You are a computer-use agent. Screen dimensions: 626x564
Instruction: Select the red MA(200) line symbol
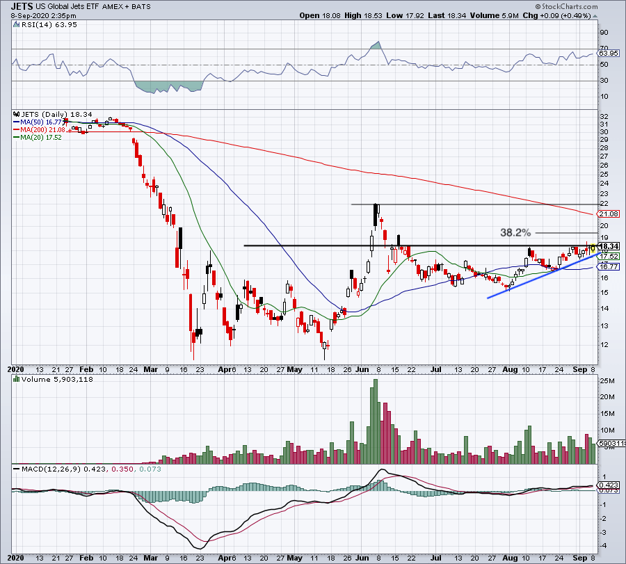coord(15,129)
